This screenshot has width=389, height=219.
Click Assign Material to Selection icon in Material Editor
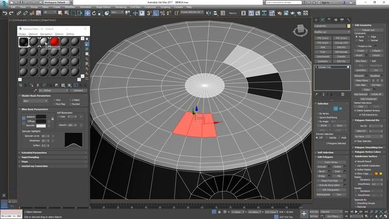click(32, 85)
